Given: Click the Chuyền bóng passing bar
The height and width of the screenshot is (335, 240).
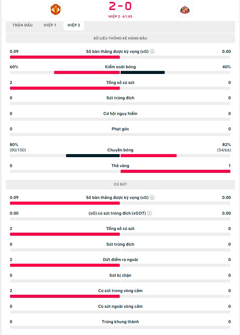Looking at the screenshot, I should coord(120,156).
